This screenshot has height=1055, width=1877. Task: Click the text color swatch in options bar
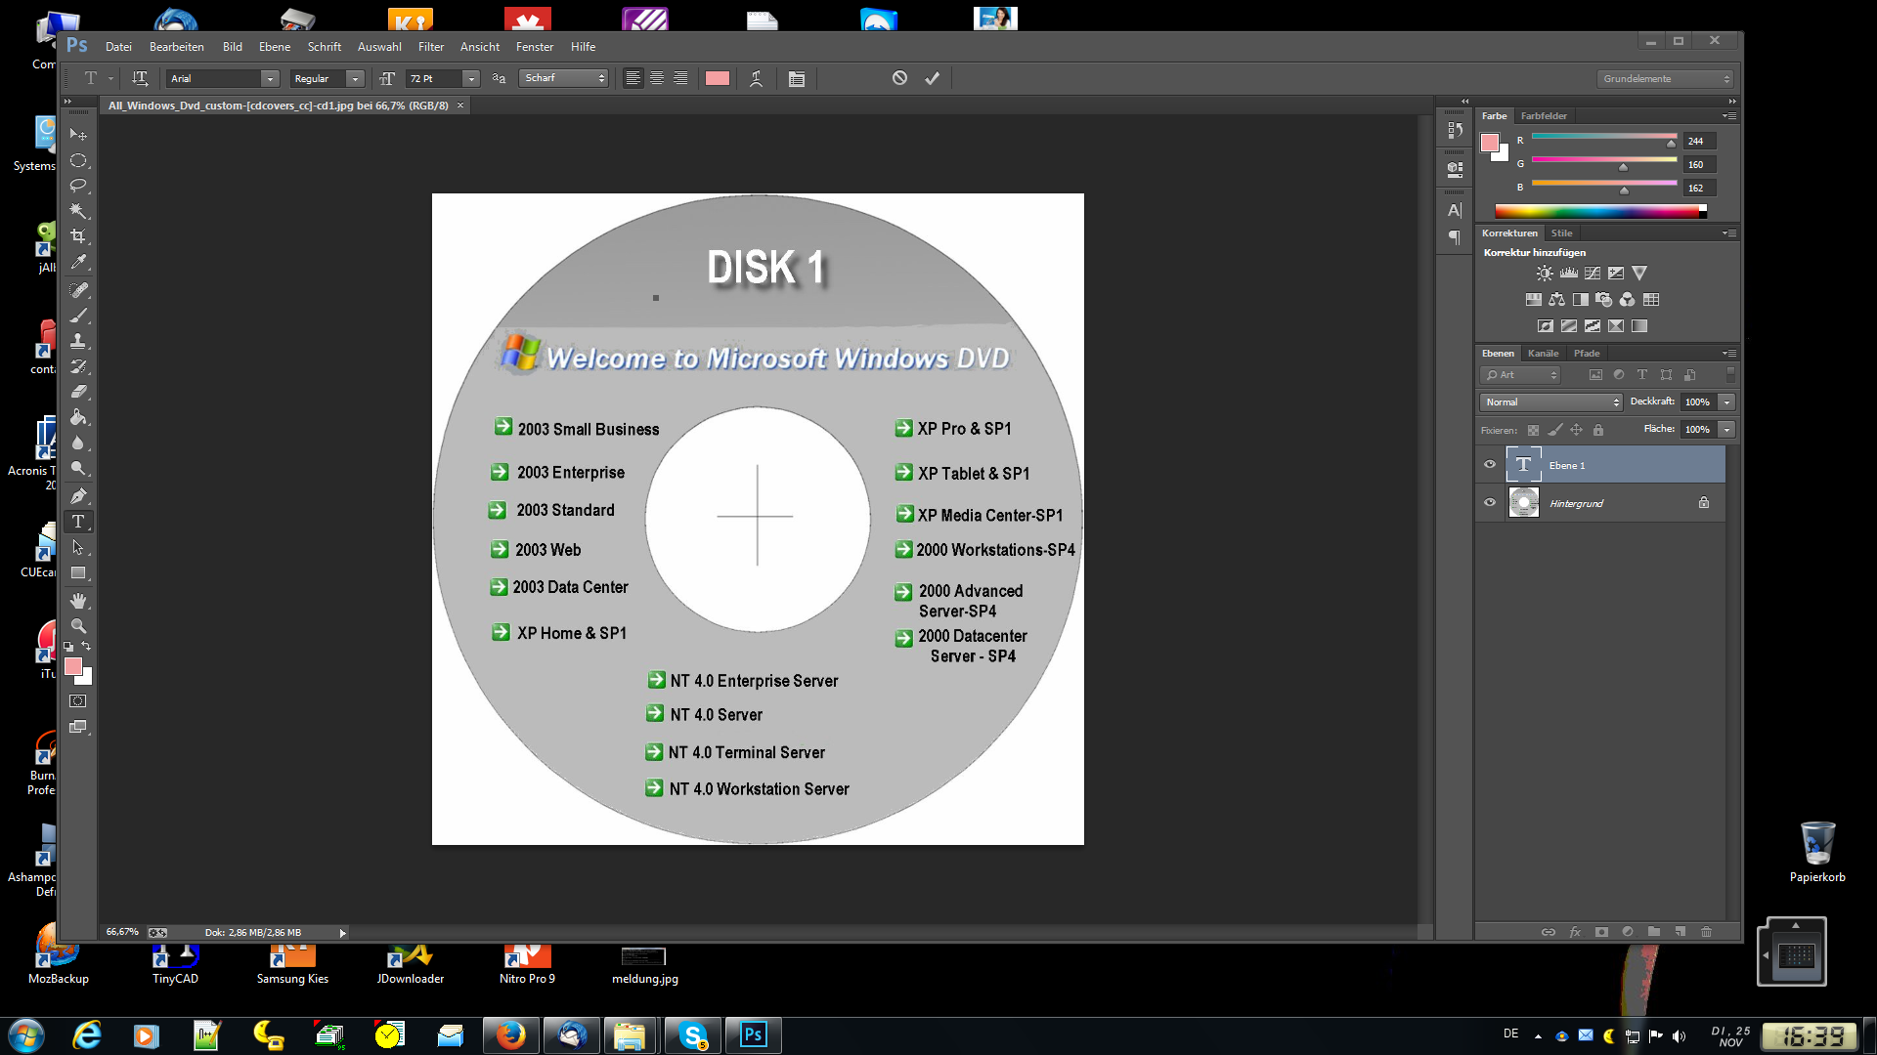coord(718,79)
